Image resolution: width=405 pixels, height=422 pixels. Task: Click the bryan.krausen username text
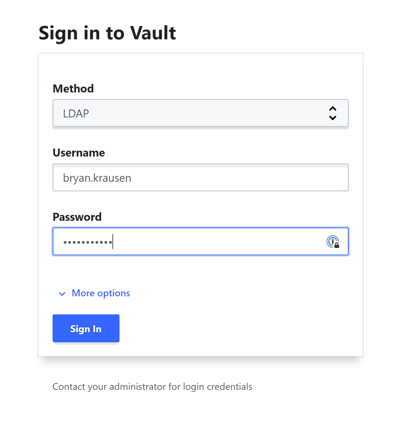click(x=97, y=178)
